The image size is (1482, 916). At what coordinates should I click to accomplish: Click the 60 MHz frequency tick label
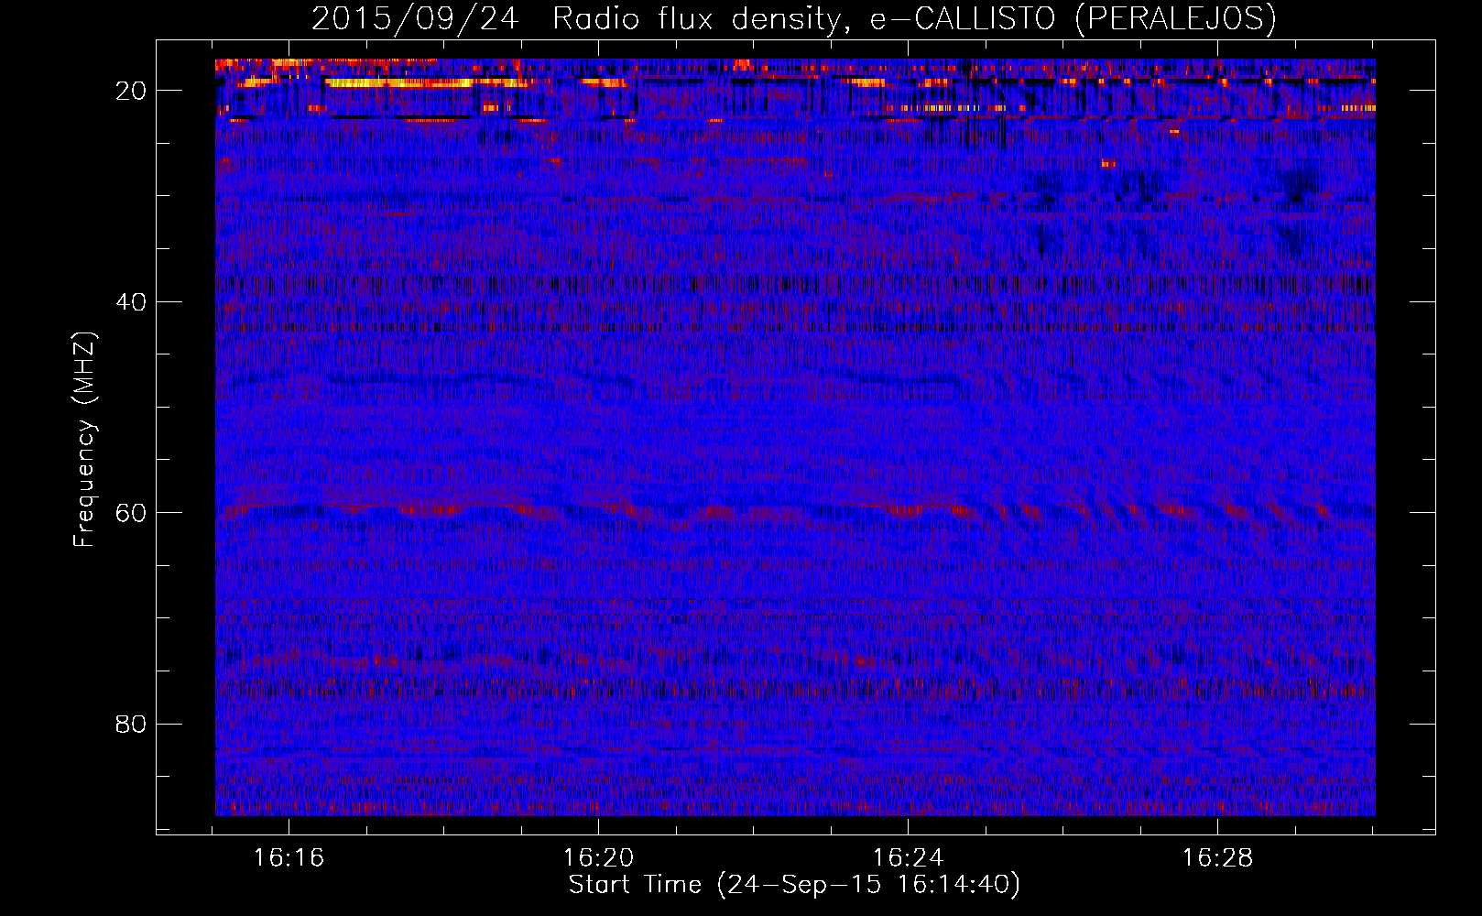click(x=132, y=513)
